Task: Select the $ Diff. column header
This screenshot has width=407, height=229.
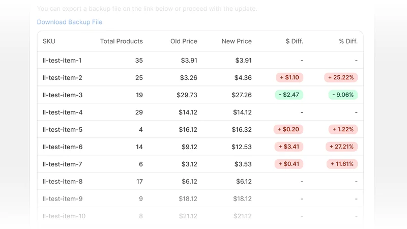Action: (x=295, y=41)
